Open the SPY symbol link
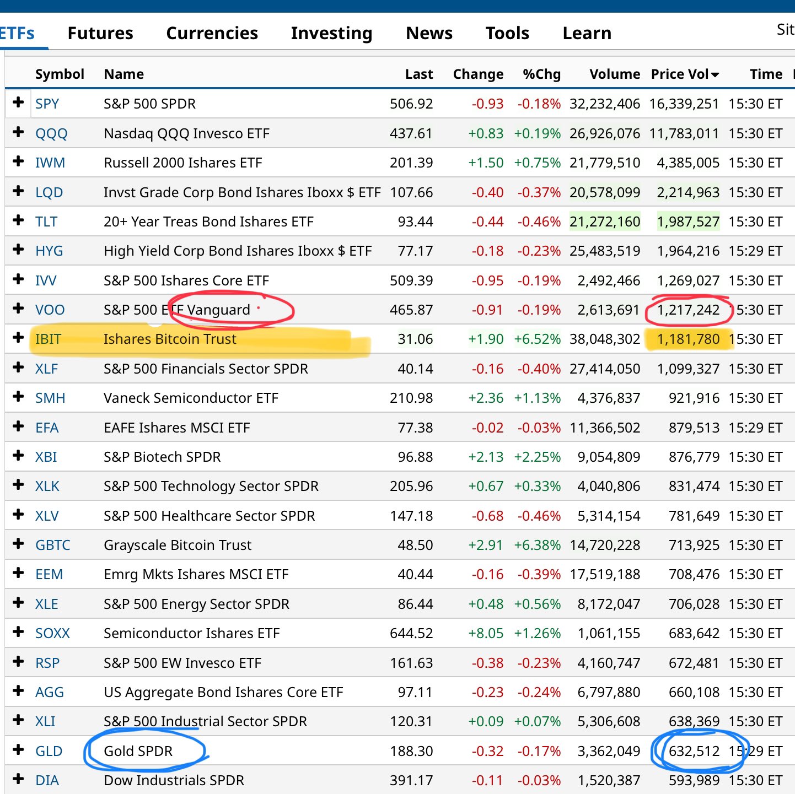Image resolution: width=795 pixels, height=794 pixels. pyautogui.click(x=47, y=104)
